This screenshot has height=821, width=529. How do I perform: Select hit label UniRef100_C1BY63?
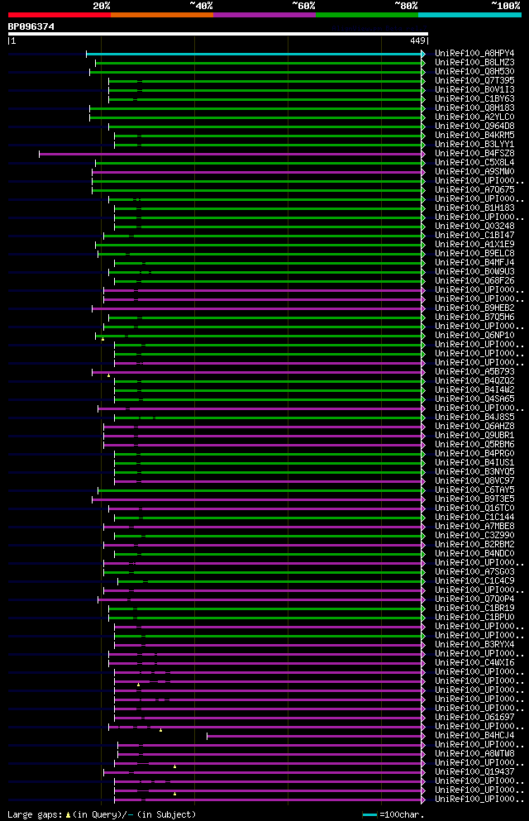(474, 99)
